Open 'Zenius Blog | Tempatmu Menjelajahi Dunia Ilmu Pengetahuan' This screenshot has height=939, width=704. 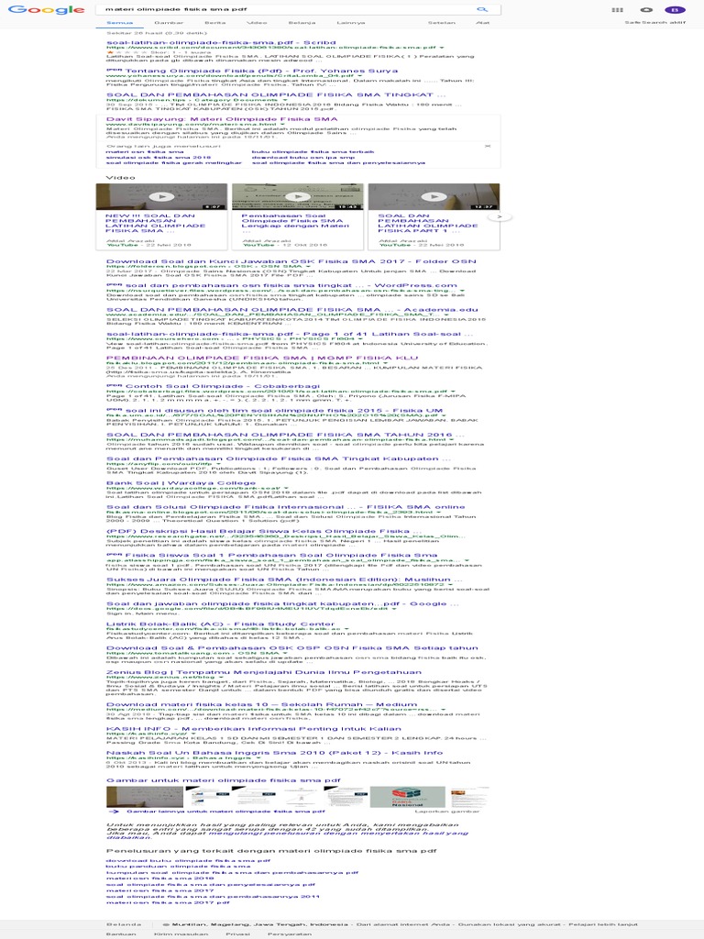264,672
